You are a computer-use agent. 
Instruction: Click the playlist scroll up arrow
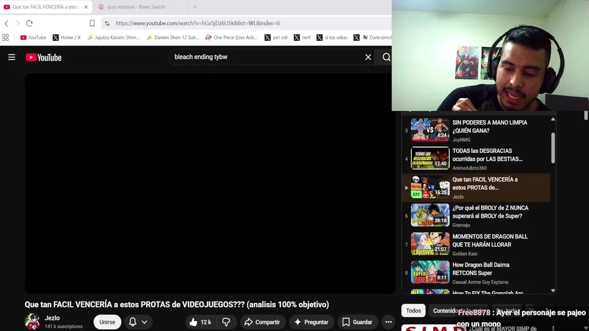(x=553, y=119)
